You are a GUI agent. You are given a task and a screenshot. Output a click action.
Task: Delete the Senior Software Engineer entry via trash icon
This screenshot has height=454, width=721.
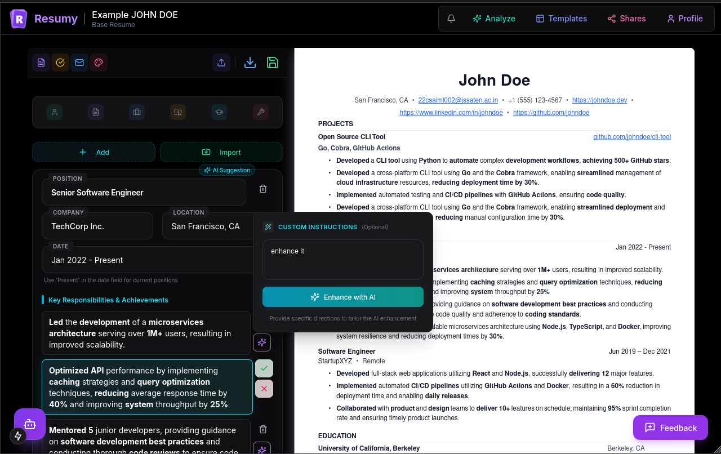262,188
